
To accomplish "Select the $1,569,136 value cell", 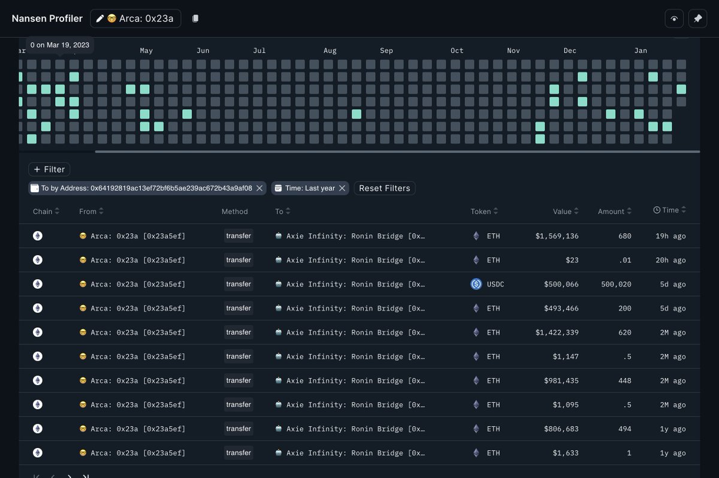I will pos(557,236).
